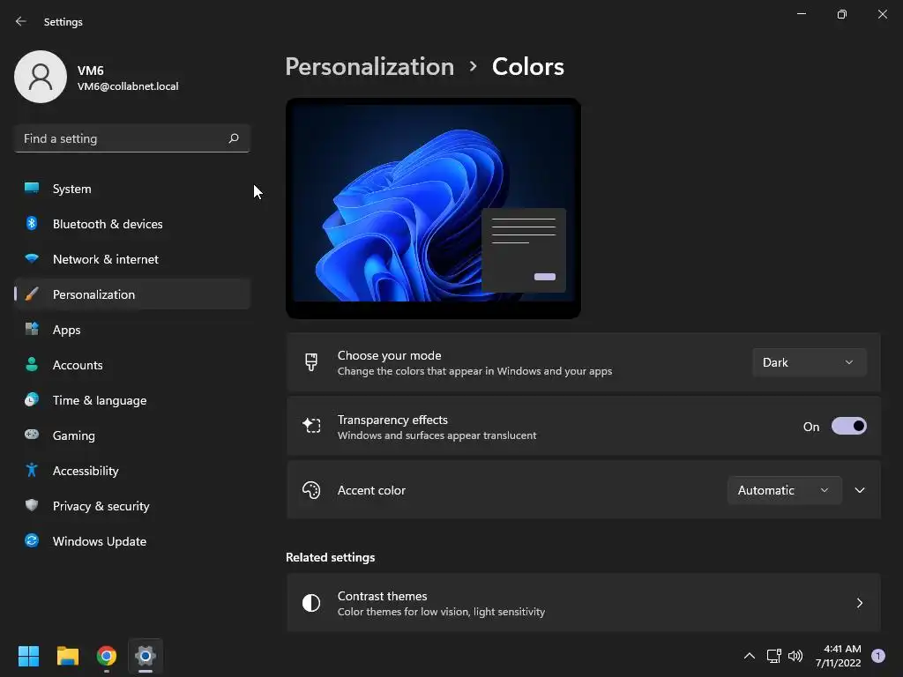
Task: Click the VM6 account name
Action: [91, 71]
